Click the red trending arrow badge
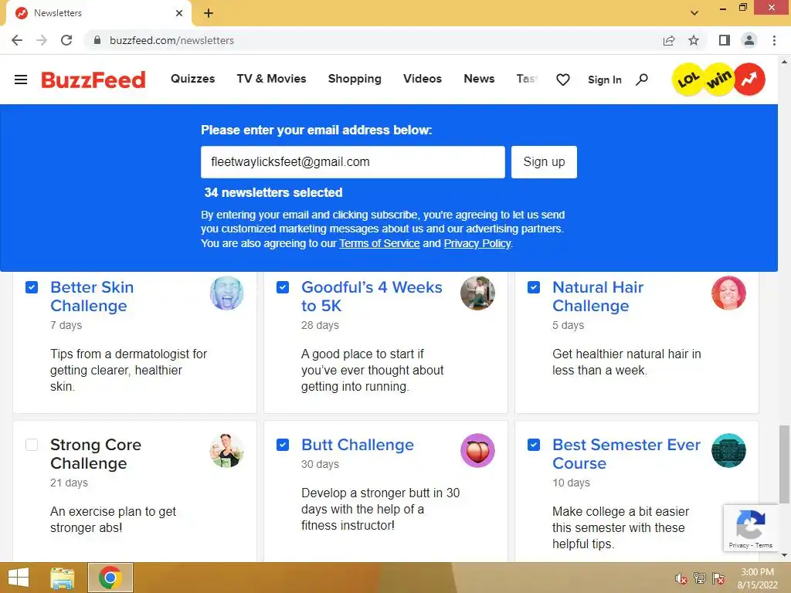This screenshot has width=791, height=593. 749,80
